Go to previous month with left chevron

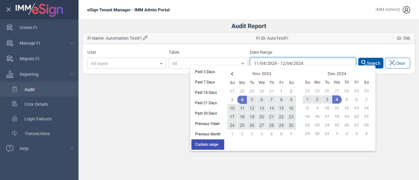[x=232, y=74]
